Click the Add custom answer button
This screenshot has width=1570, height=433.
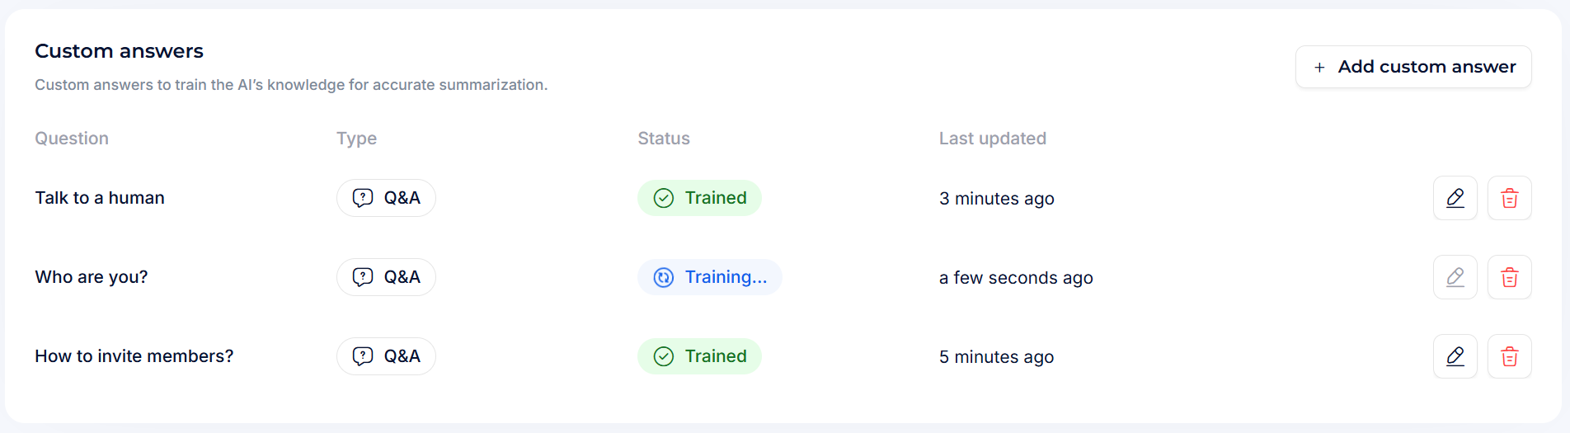[x=1413, y=67]
